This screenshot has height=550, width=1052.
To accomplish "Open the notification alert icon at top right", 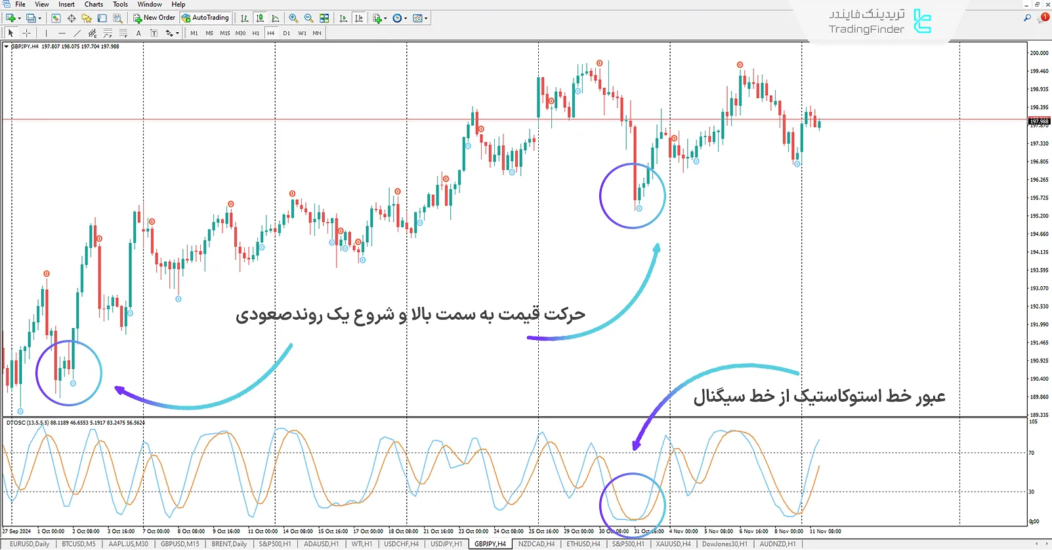I will pos(1043,18).
